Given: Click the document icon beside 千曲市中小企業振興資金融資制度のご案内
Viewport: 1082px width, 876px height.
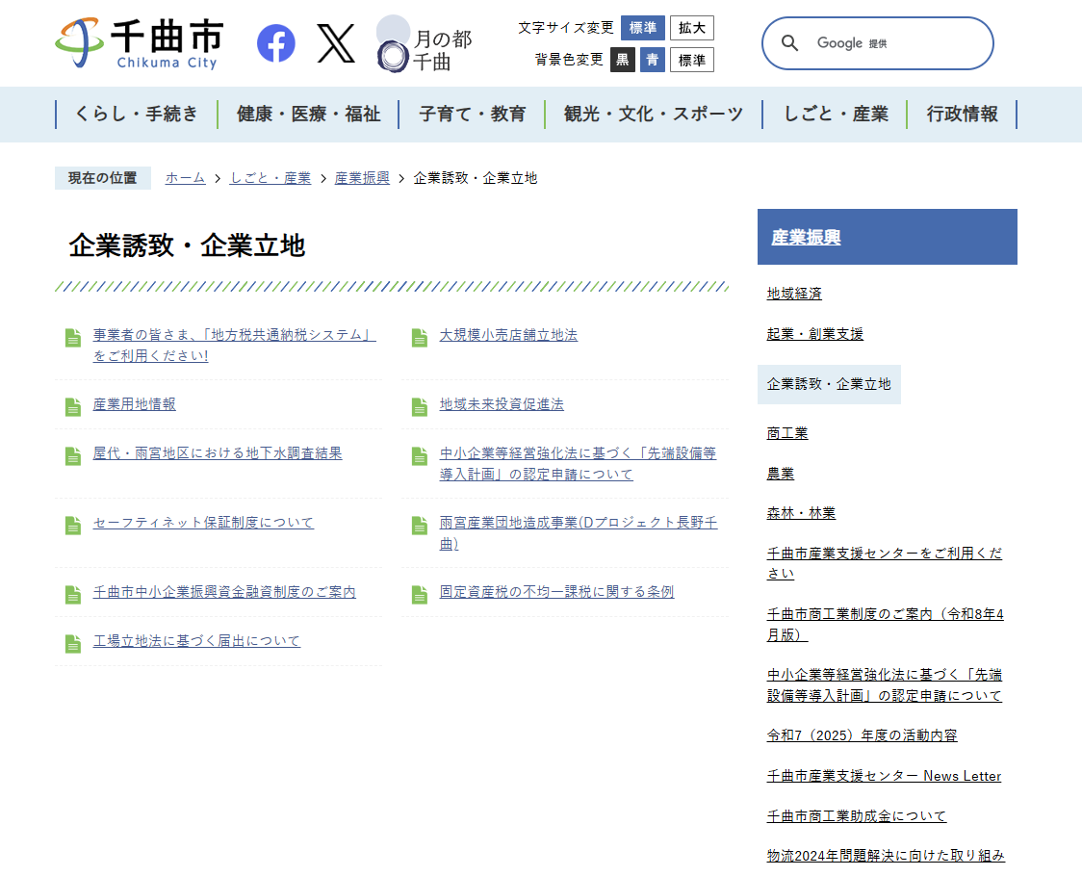Looking at the screenshot, I should [73, 594].
